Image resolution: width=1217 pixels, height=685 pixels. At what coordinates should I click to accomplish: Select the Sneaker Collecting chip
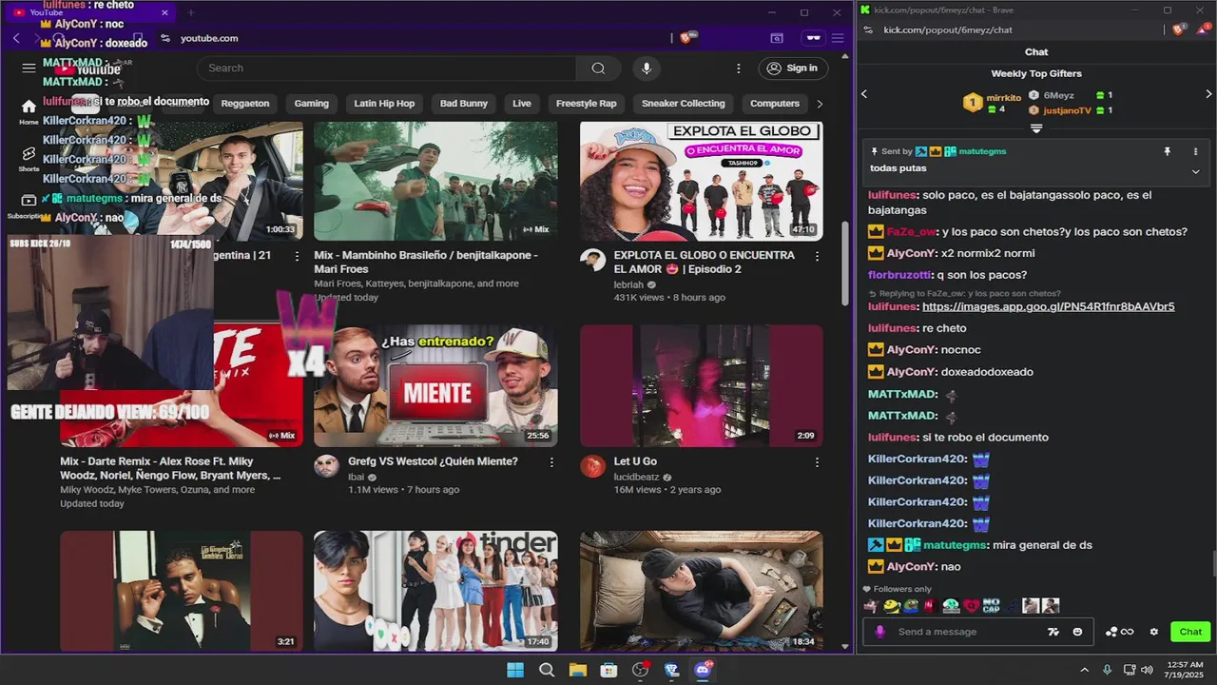coord(684,104)
